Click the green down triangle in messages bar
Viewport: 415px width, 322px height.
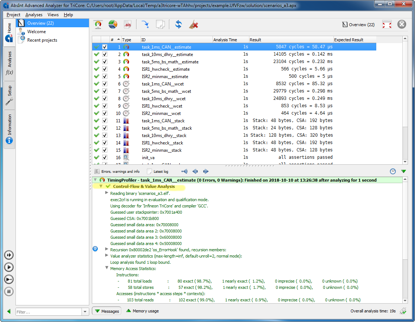pos(403,171)
